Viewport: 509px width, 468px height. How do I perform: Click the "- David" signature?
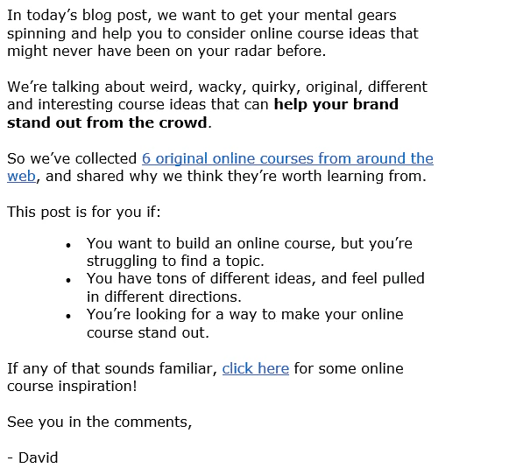point(32,458)
